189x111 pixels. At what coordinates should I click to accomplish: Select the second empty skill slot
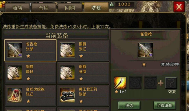[x=150, y=83]
